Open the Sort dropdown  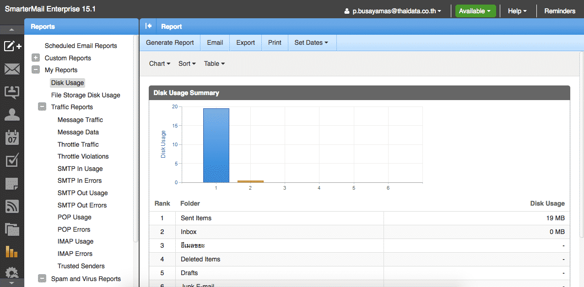[x=187, y=64]
